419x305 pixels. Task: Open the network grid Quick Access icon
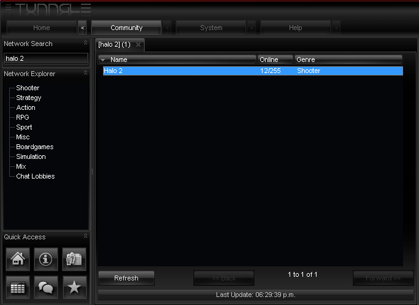18,288
